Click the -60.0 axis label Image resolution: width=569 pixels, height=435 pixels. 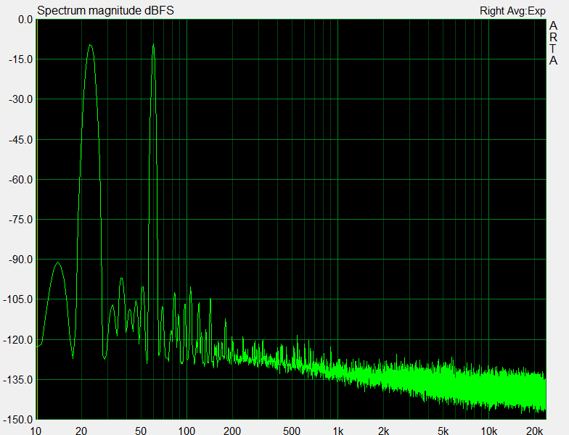pos(20,180)
